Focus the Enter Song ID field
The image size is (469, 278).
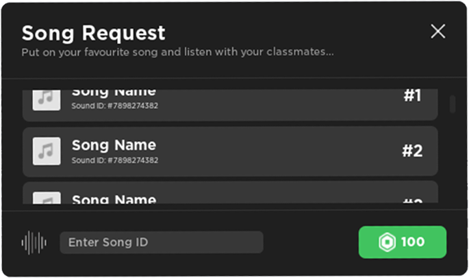click(x=161, y=242)
